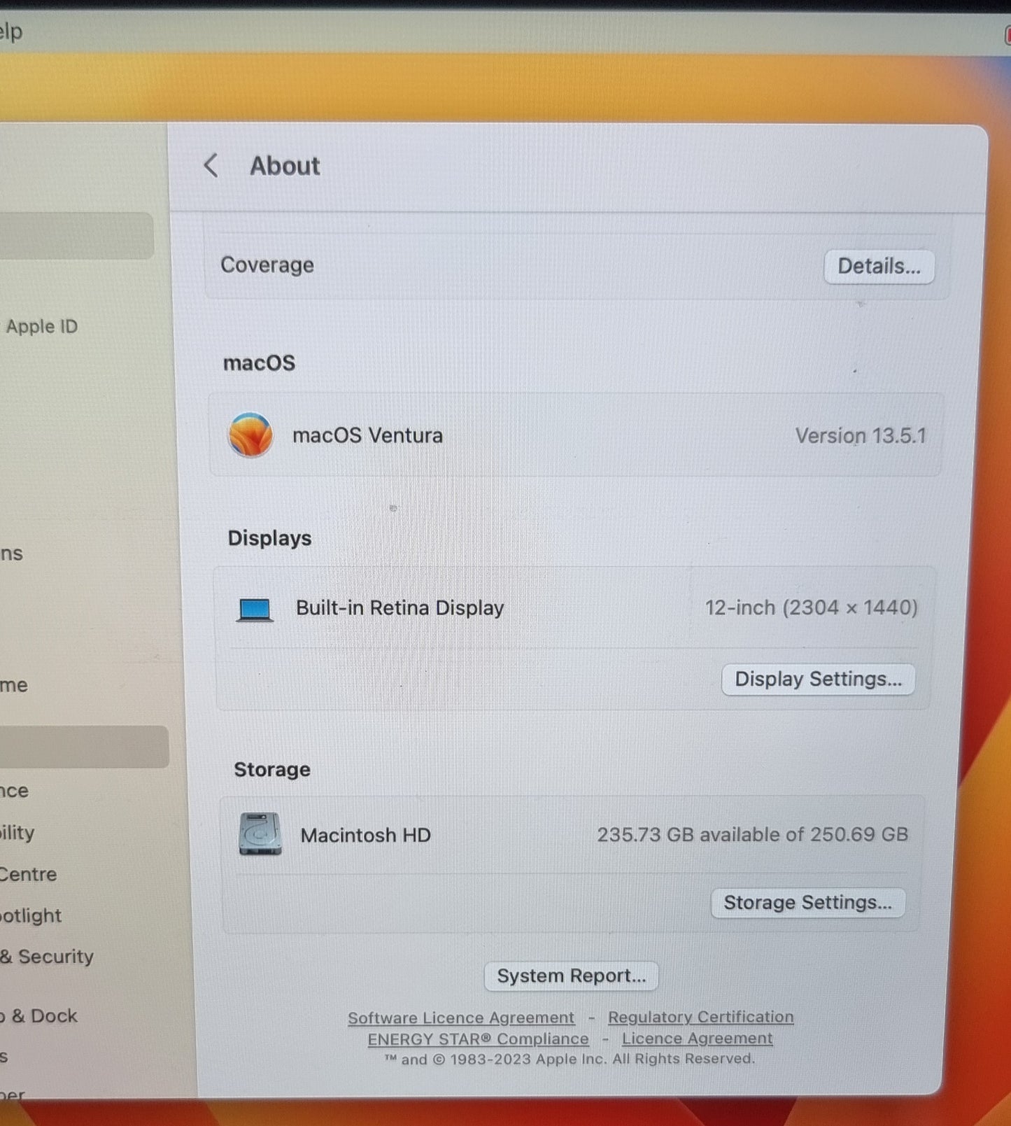
Task: Open the System Report
Action: pyautogui.click(x=571, y=976)
